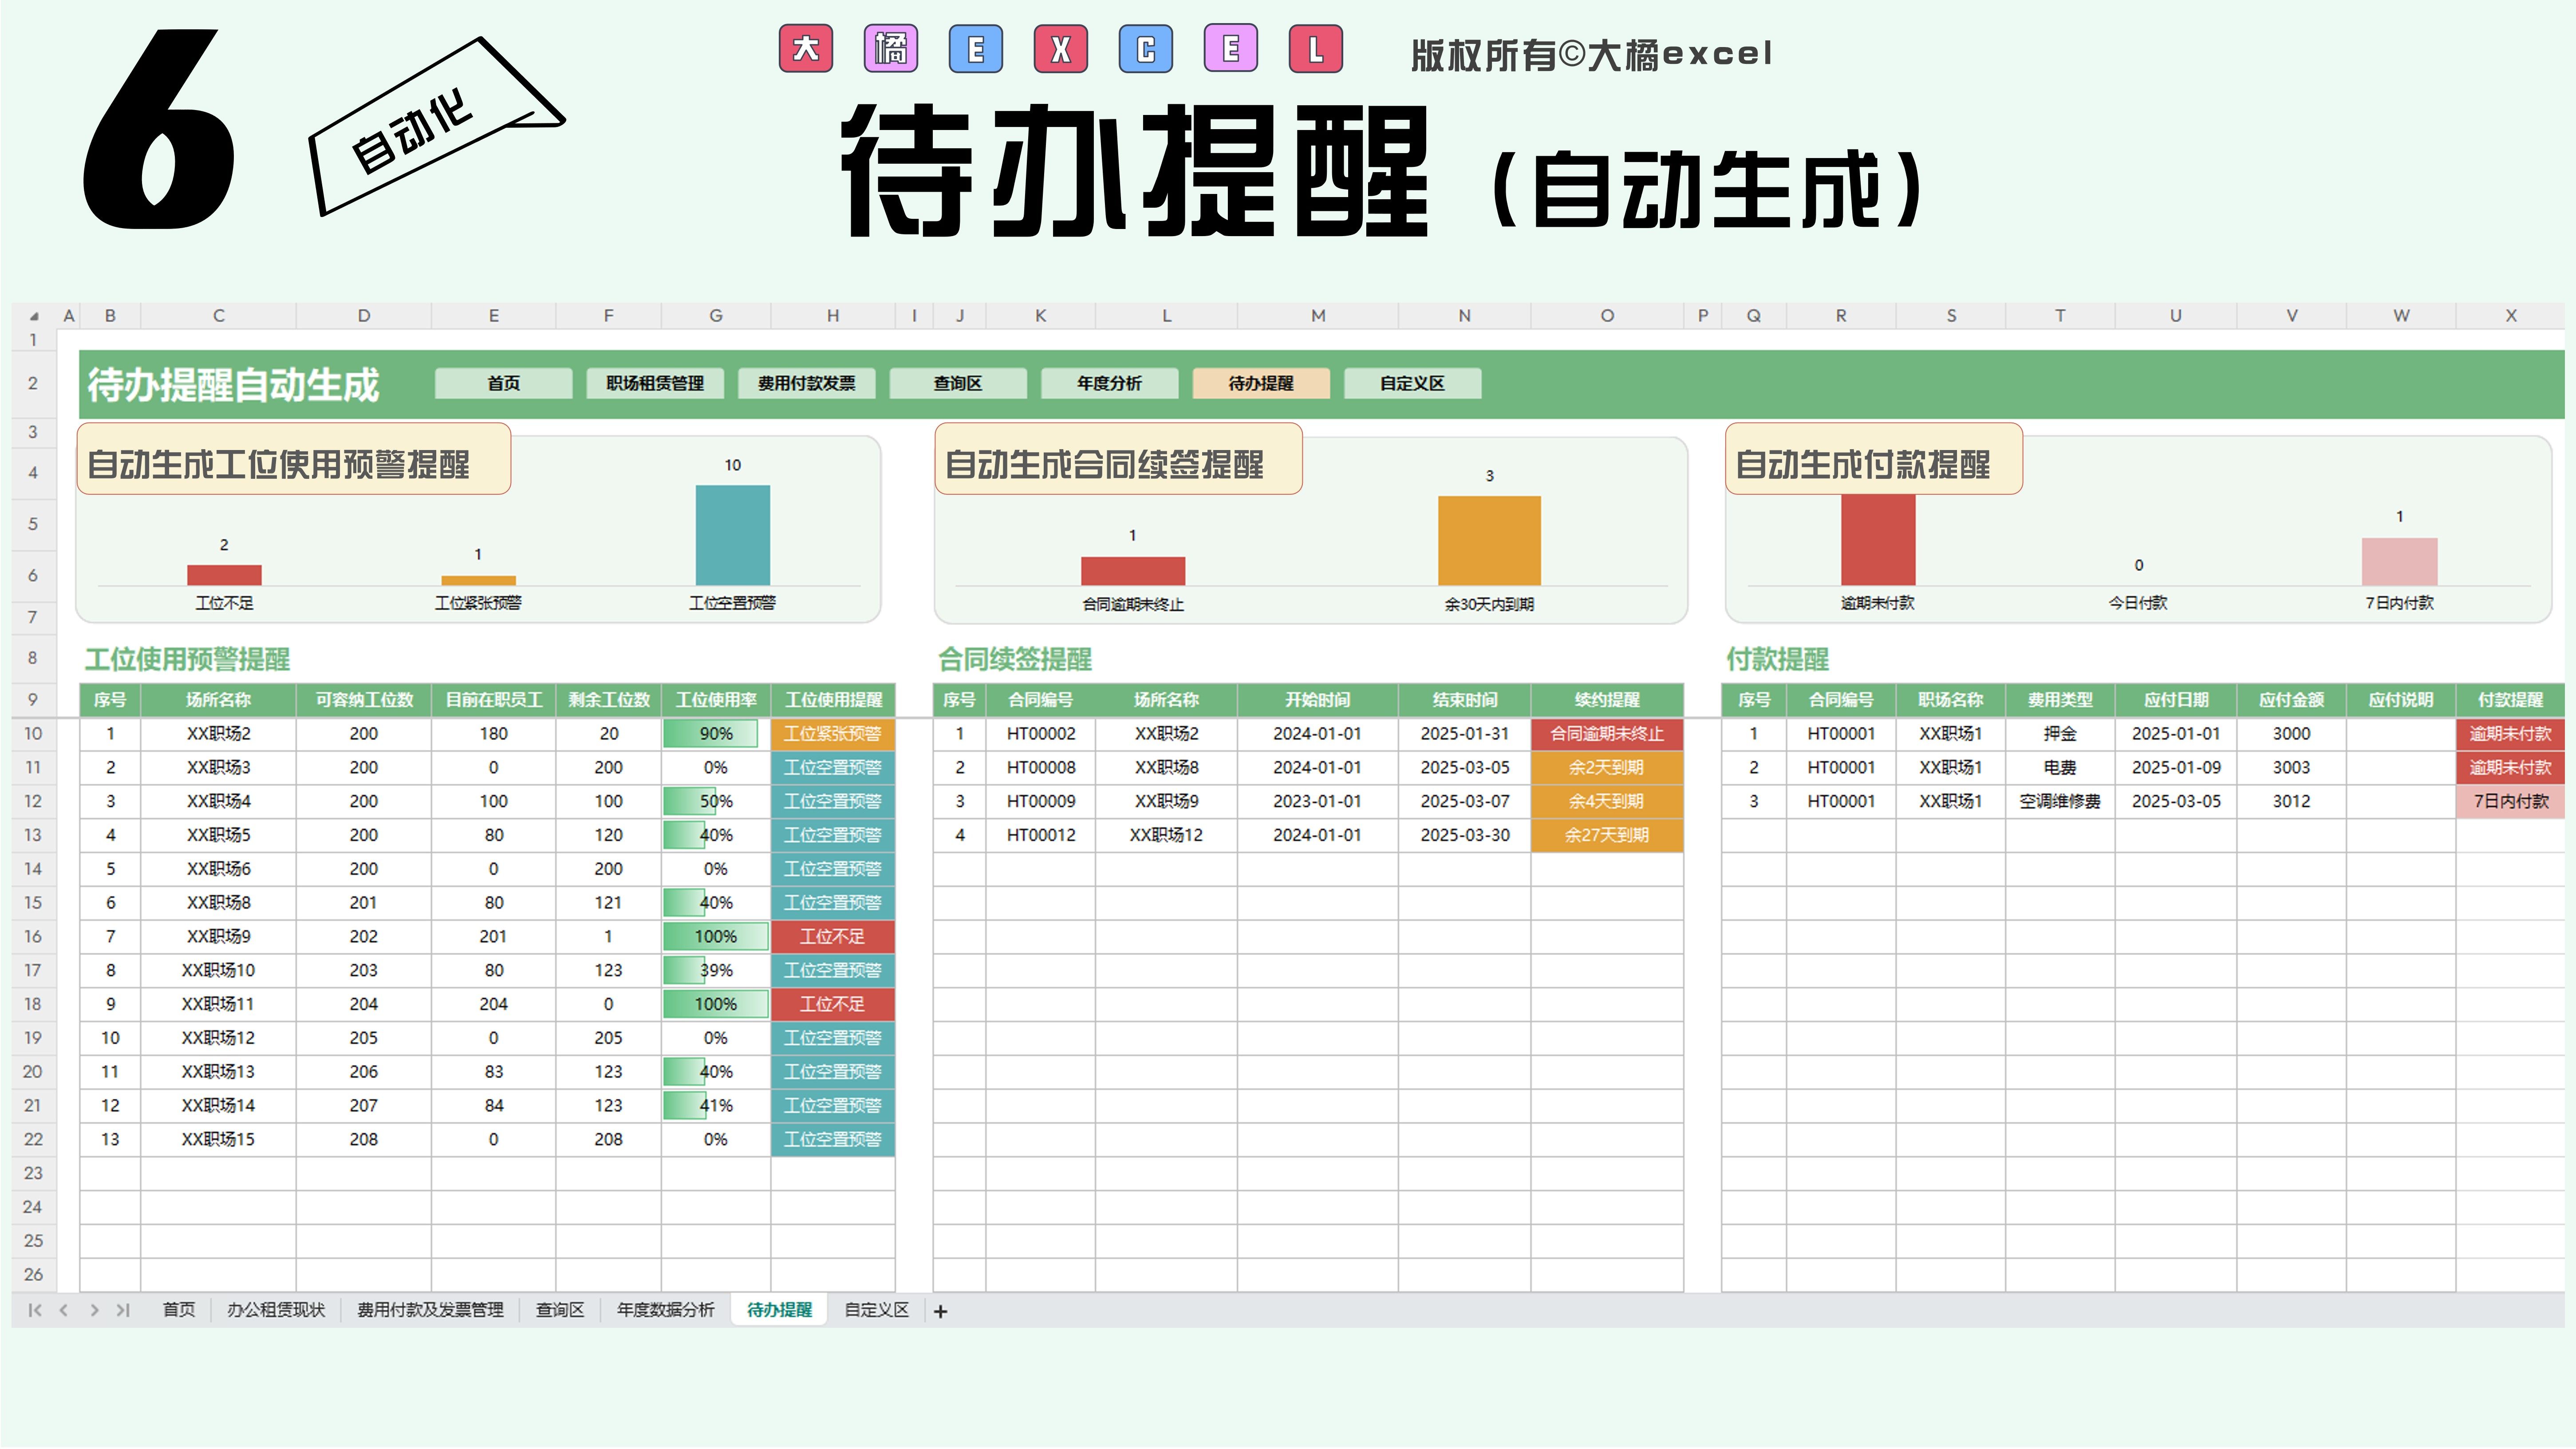This screenshot has height=1449, width=2576.
Task: Open the 自定义区 navigation button
Action: point(1412,383)
